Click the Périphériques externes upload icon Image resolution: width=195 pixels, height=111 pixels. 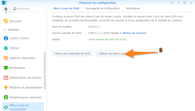pos(6,97)
